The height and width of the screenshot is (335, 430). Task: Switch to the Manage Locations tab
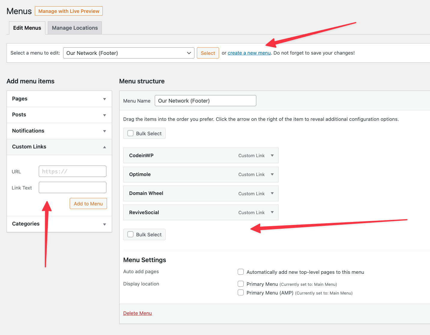click(75, 28)
